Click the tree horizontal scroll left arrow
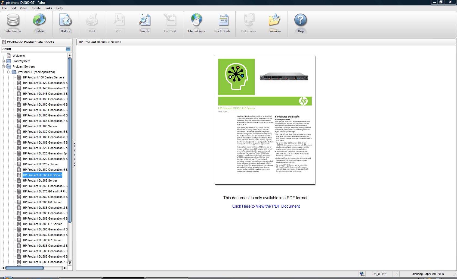Screen dimensions: 457x279 pos(3,268)
